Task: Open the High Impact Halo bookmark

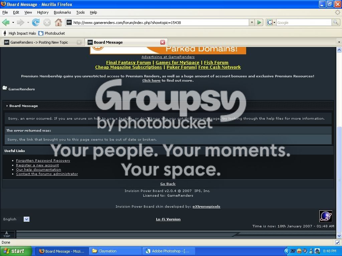Action: coord(19,33)
